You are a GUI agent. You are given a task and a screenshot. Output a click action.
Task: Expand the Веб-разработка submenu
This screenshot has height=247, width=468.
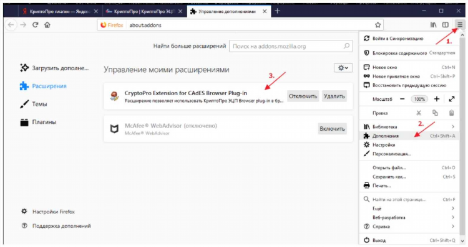tap(409, 218)
